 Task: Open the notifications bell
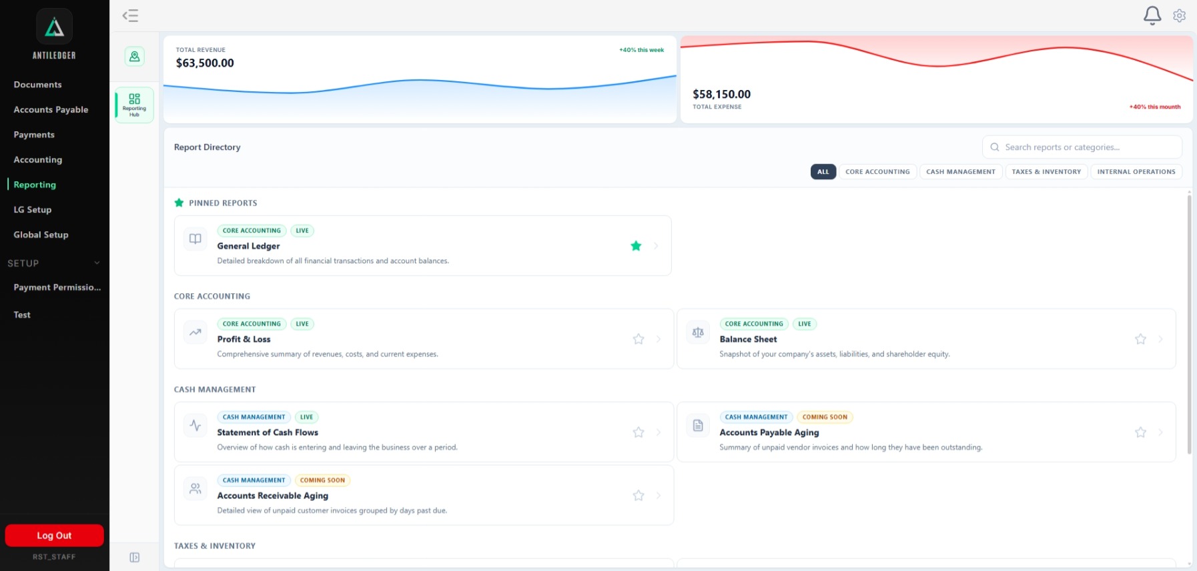(1152, 15)
